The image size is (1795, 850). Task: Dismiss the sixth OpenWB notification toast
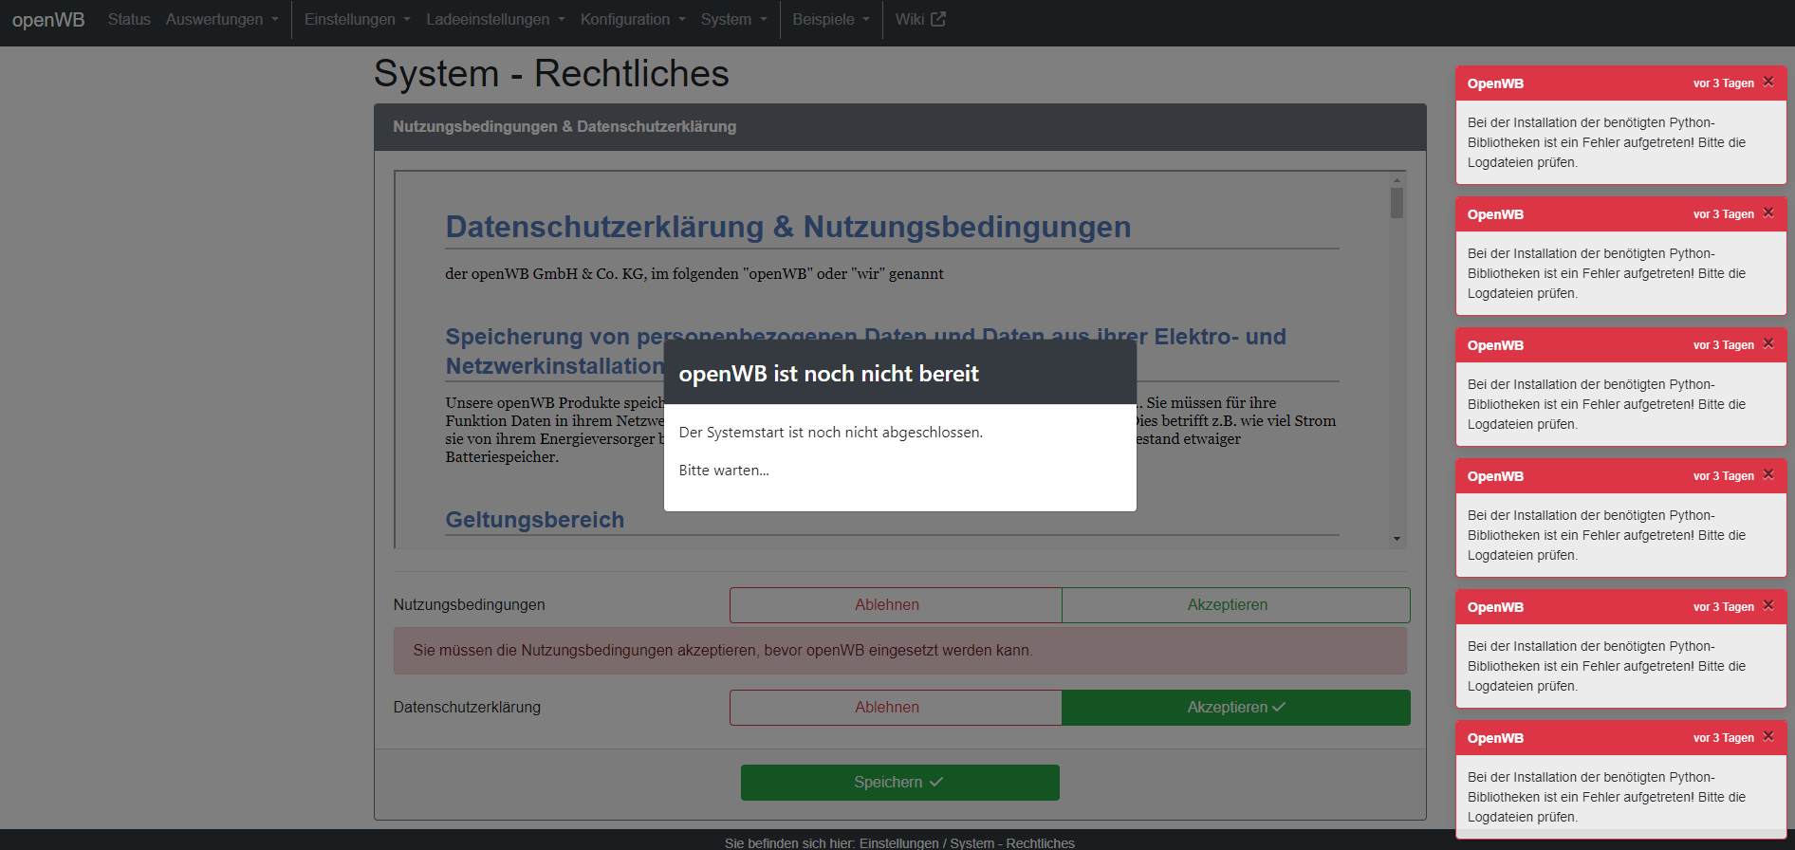pos(1768,737)
